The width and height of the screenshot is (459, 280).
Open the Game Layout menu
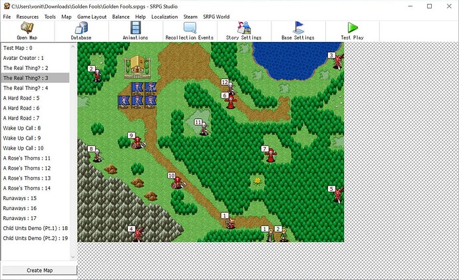click(92, 17)
